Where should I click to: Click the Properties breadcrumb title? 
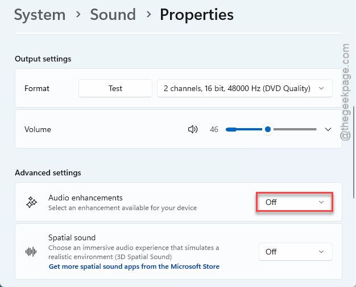(x=197, y=15)
